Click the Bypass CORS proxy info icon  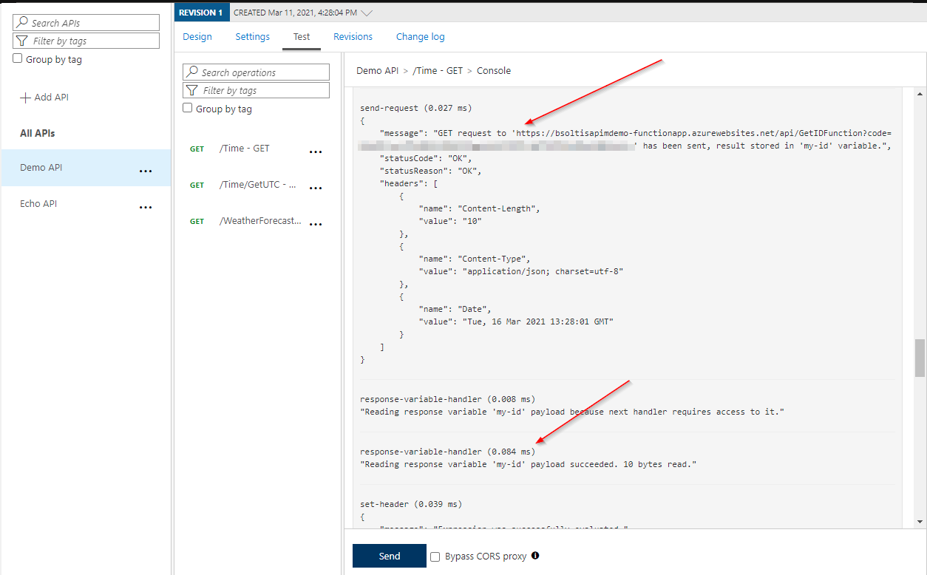[535, 556]
